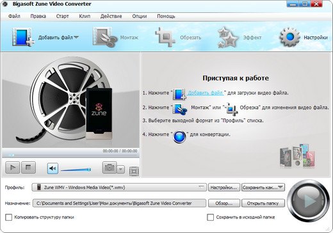Screen dimensions: 333x233
Task: Open the Эффект stars tool
Action: (227, 37)
